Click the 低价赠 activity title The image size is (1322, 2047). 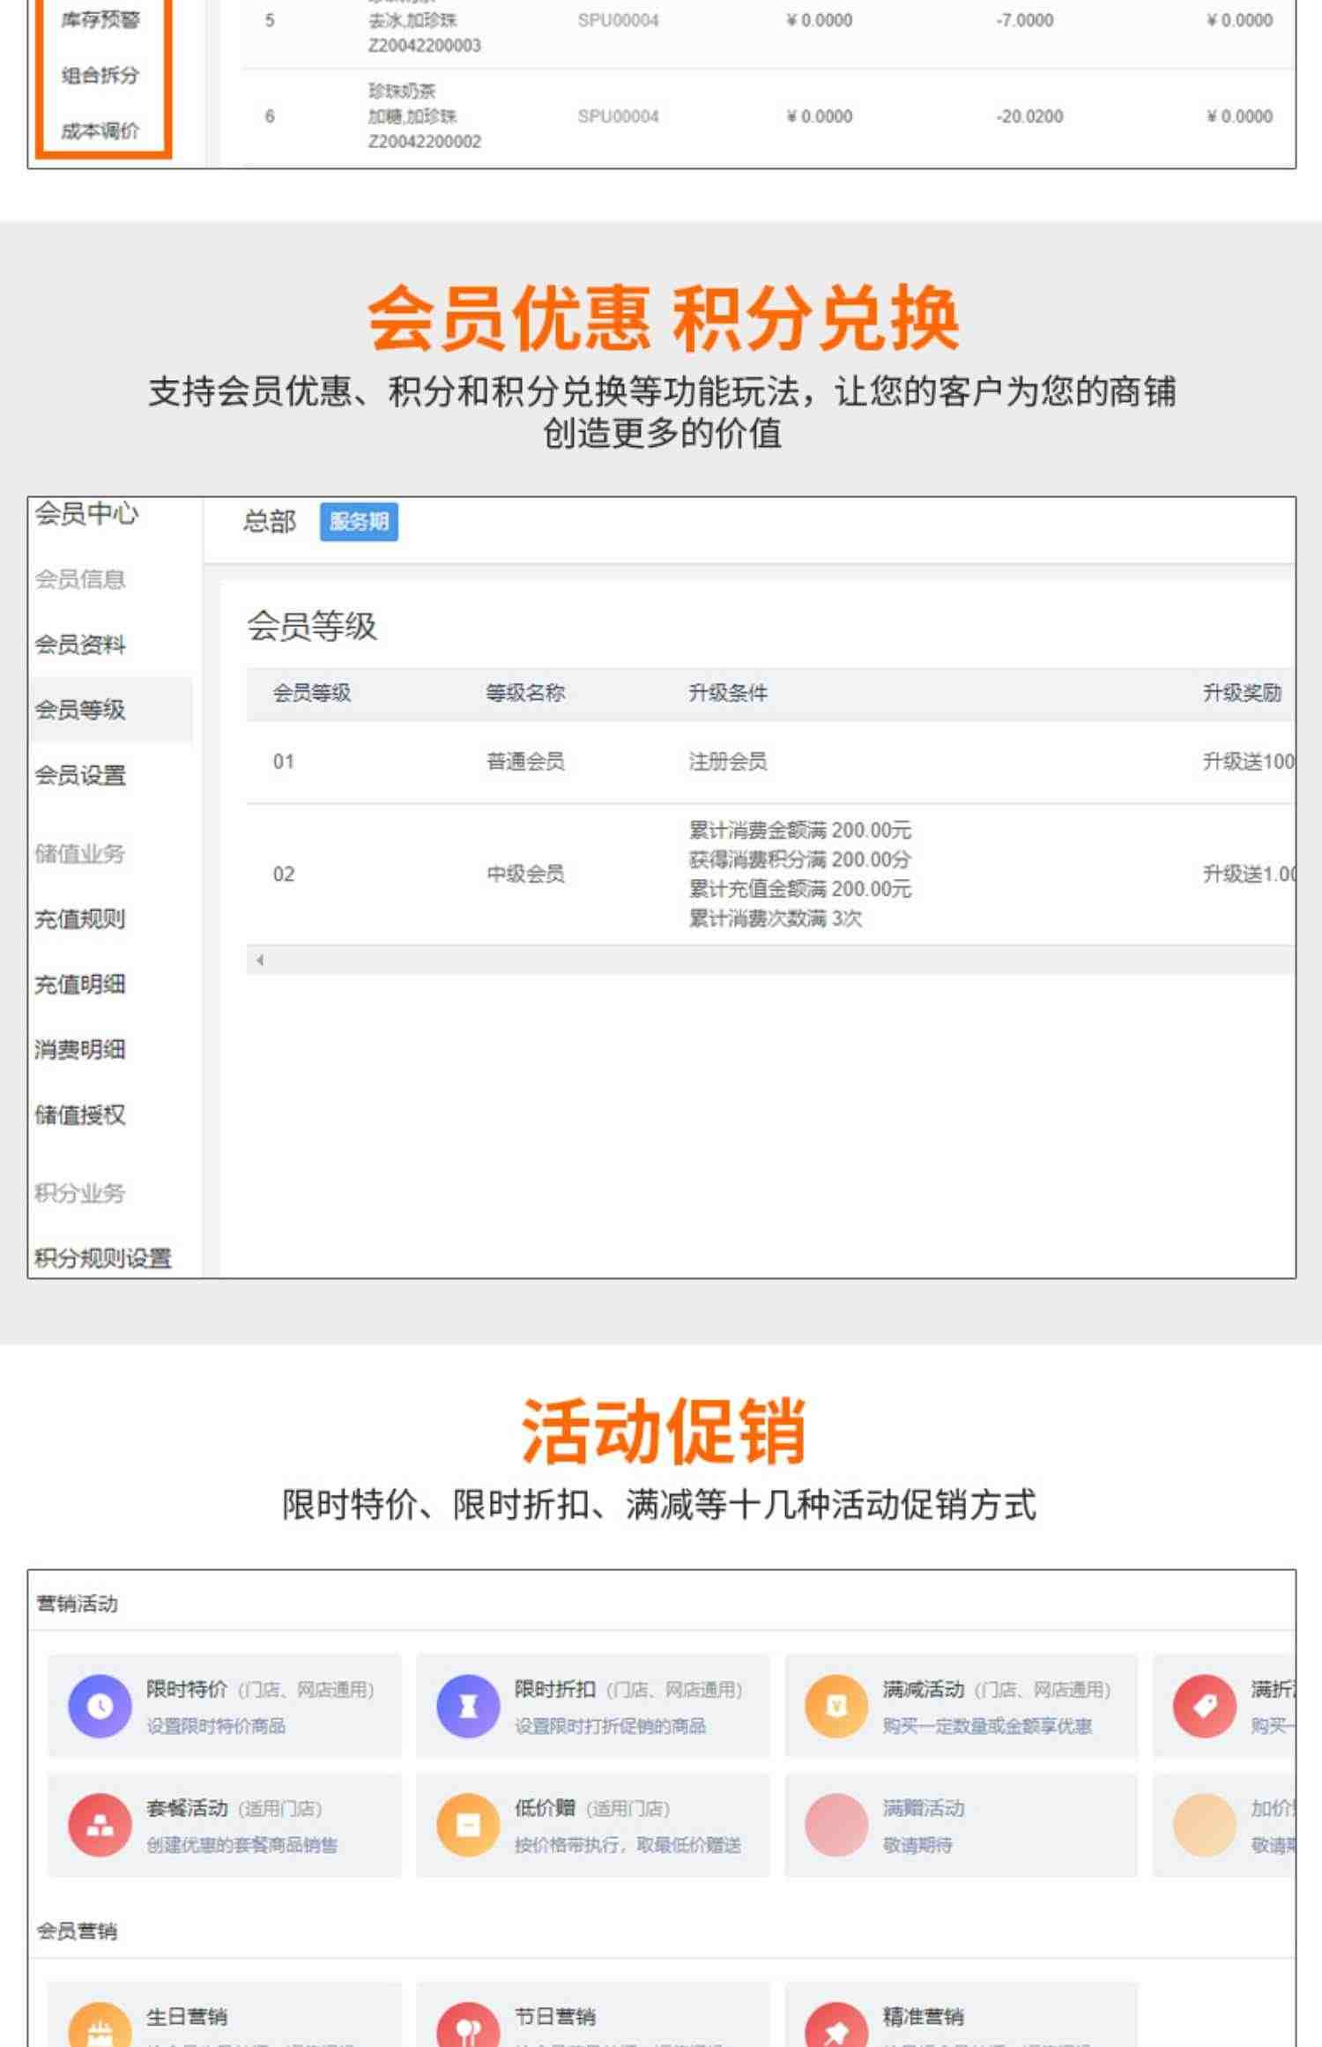coord(545,1808)
